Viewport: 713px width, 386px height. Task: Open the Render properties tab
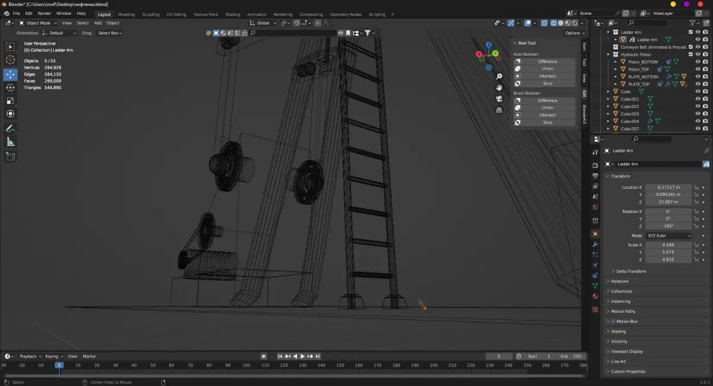[x=595, y=165]
